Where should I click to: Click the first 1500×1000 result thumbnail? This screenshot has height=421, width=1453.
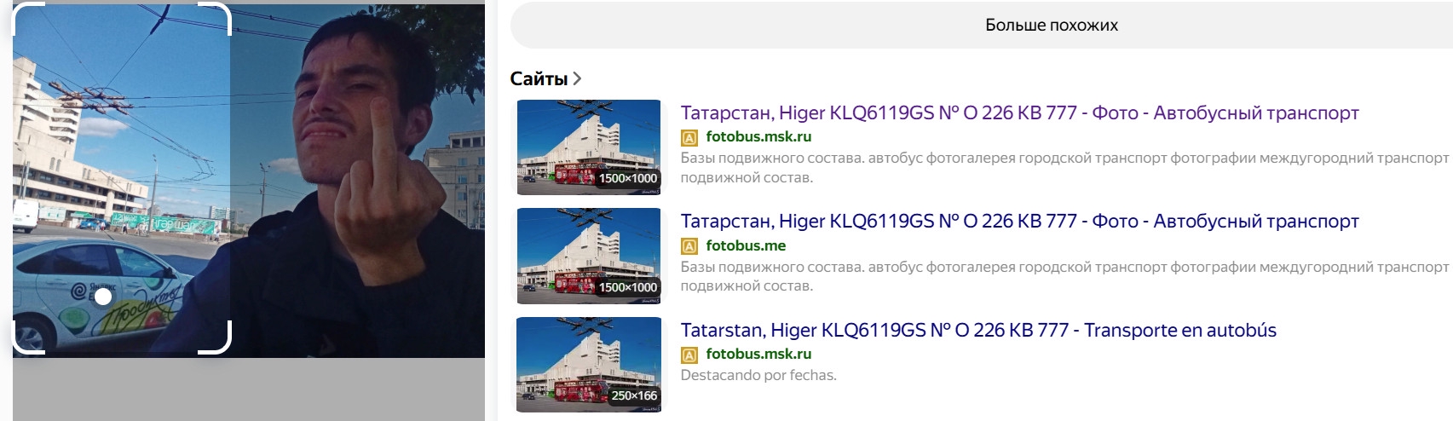[x=589, y=147]
